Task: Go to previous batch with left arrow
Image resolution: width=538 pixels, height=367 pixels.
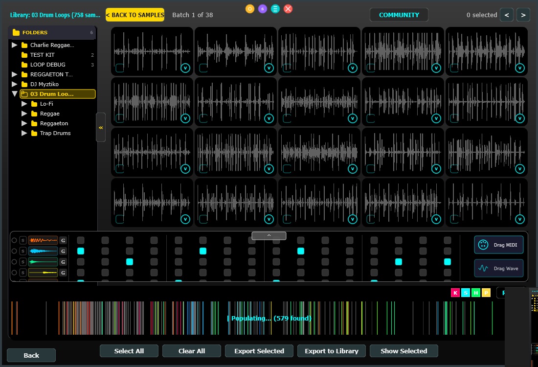Action: (x=507, y=15)
